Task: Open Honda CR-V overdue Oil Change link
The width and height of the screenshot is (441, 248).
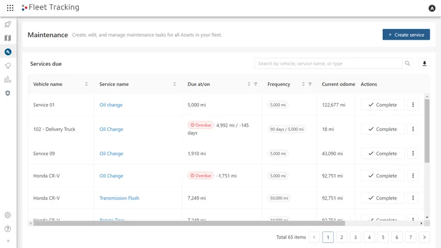Action: tap(111, 176)
